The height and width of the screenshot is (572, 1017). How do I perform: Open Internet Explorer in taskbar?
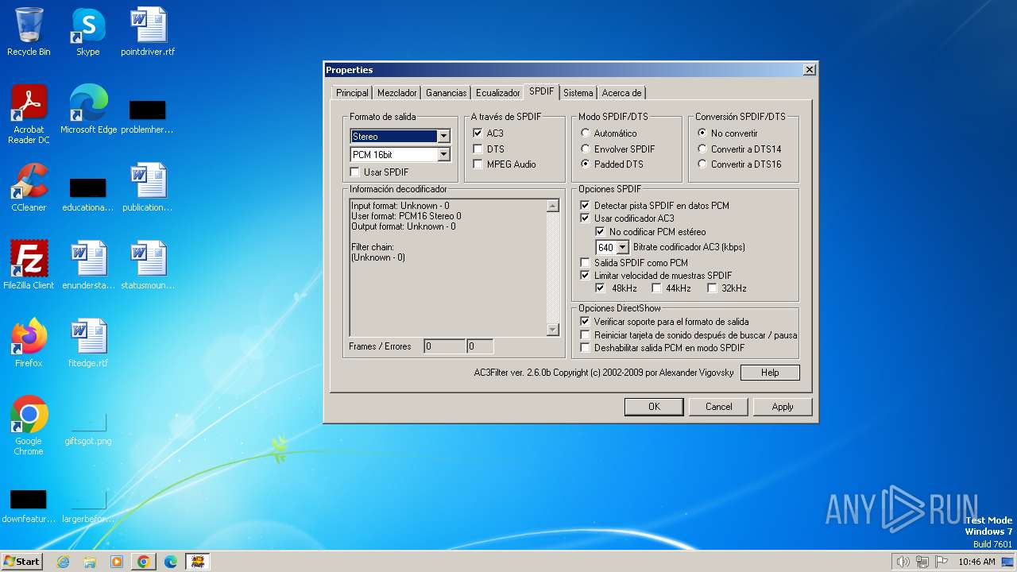click(x=64, y=562)
